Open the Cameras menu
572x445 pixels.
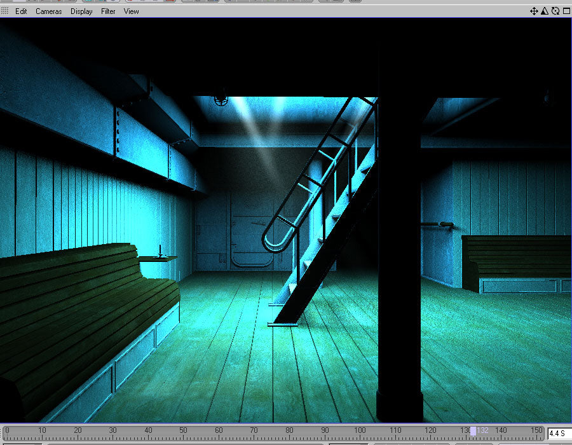click(48, 11)
